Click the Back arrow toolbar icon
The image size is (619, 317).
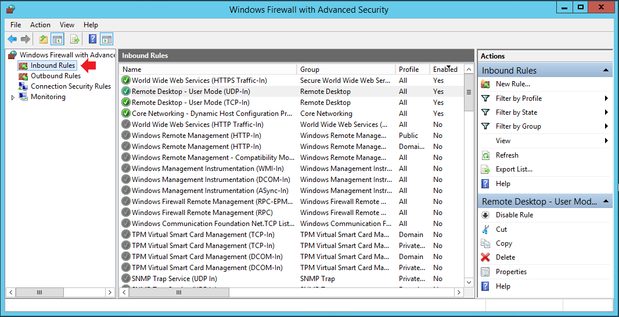point(12,39)
